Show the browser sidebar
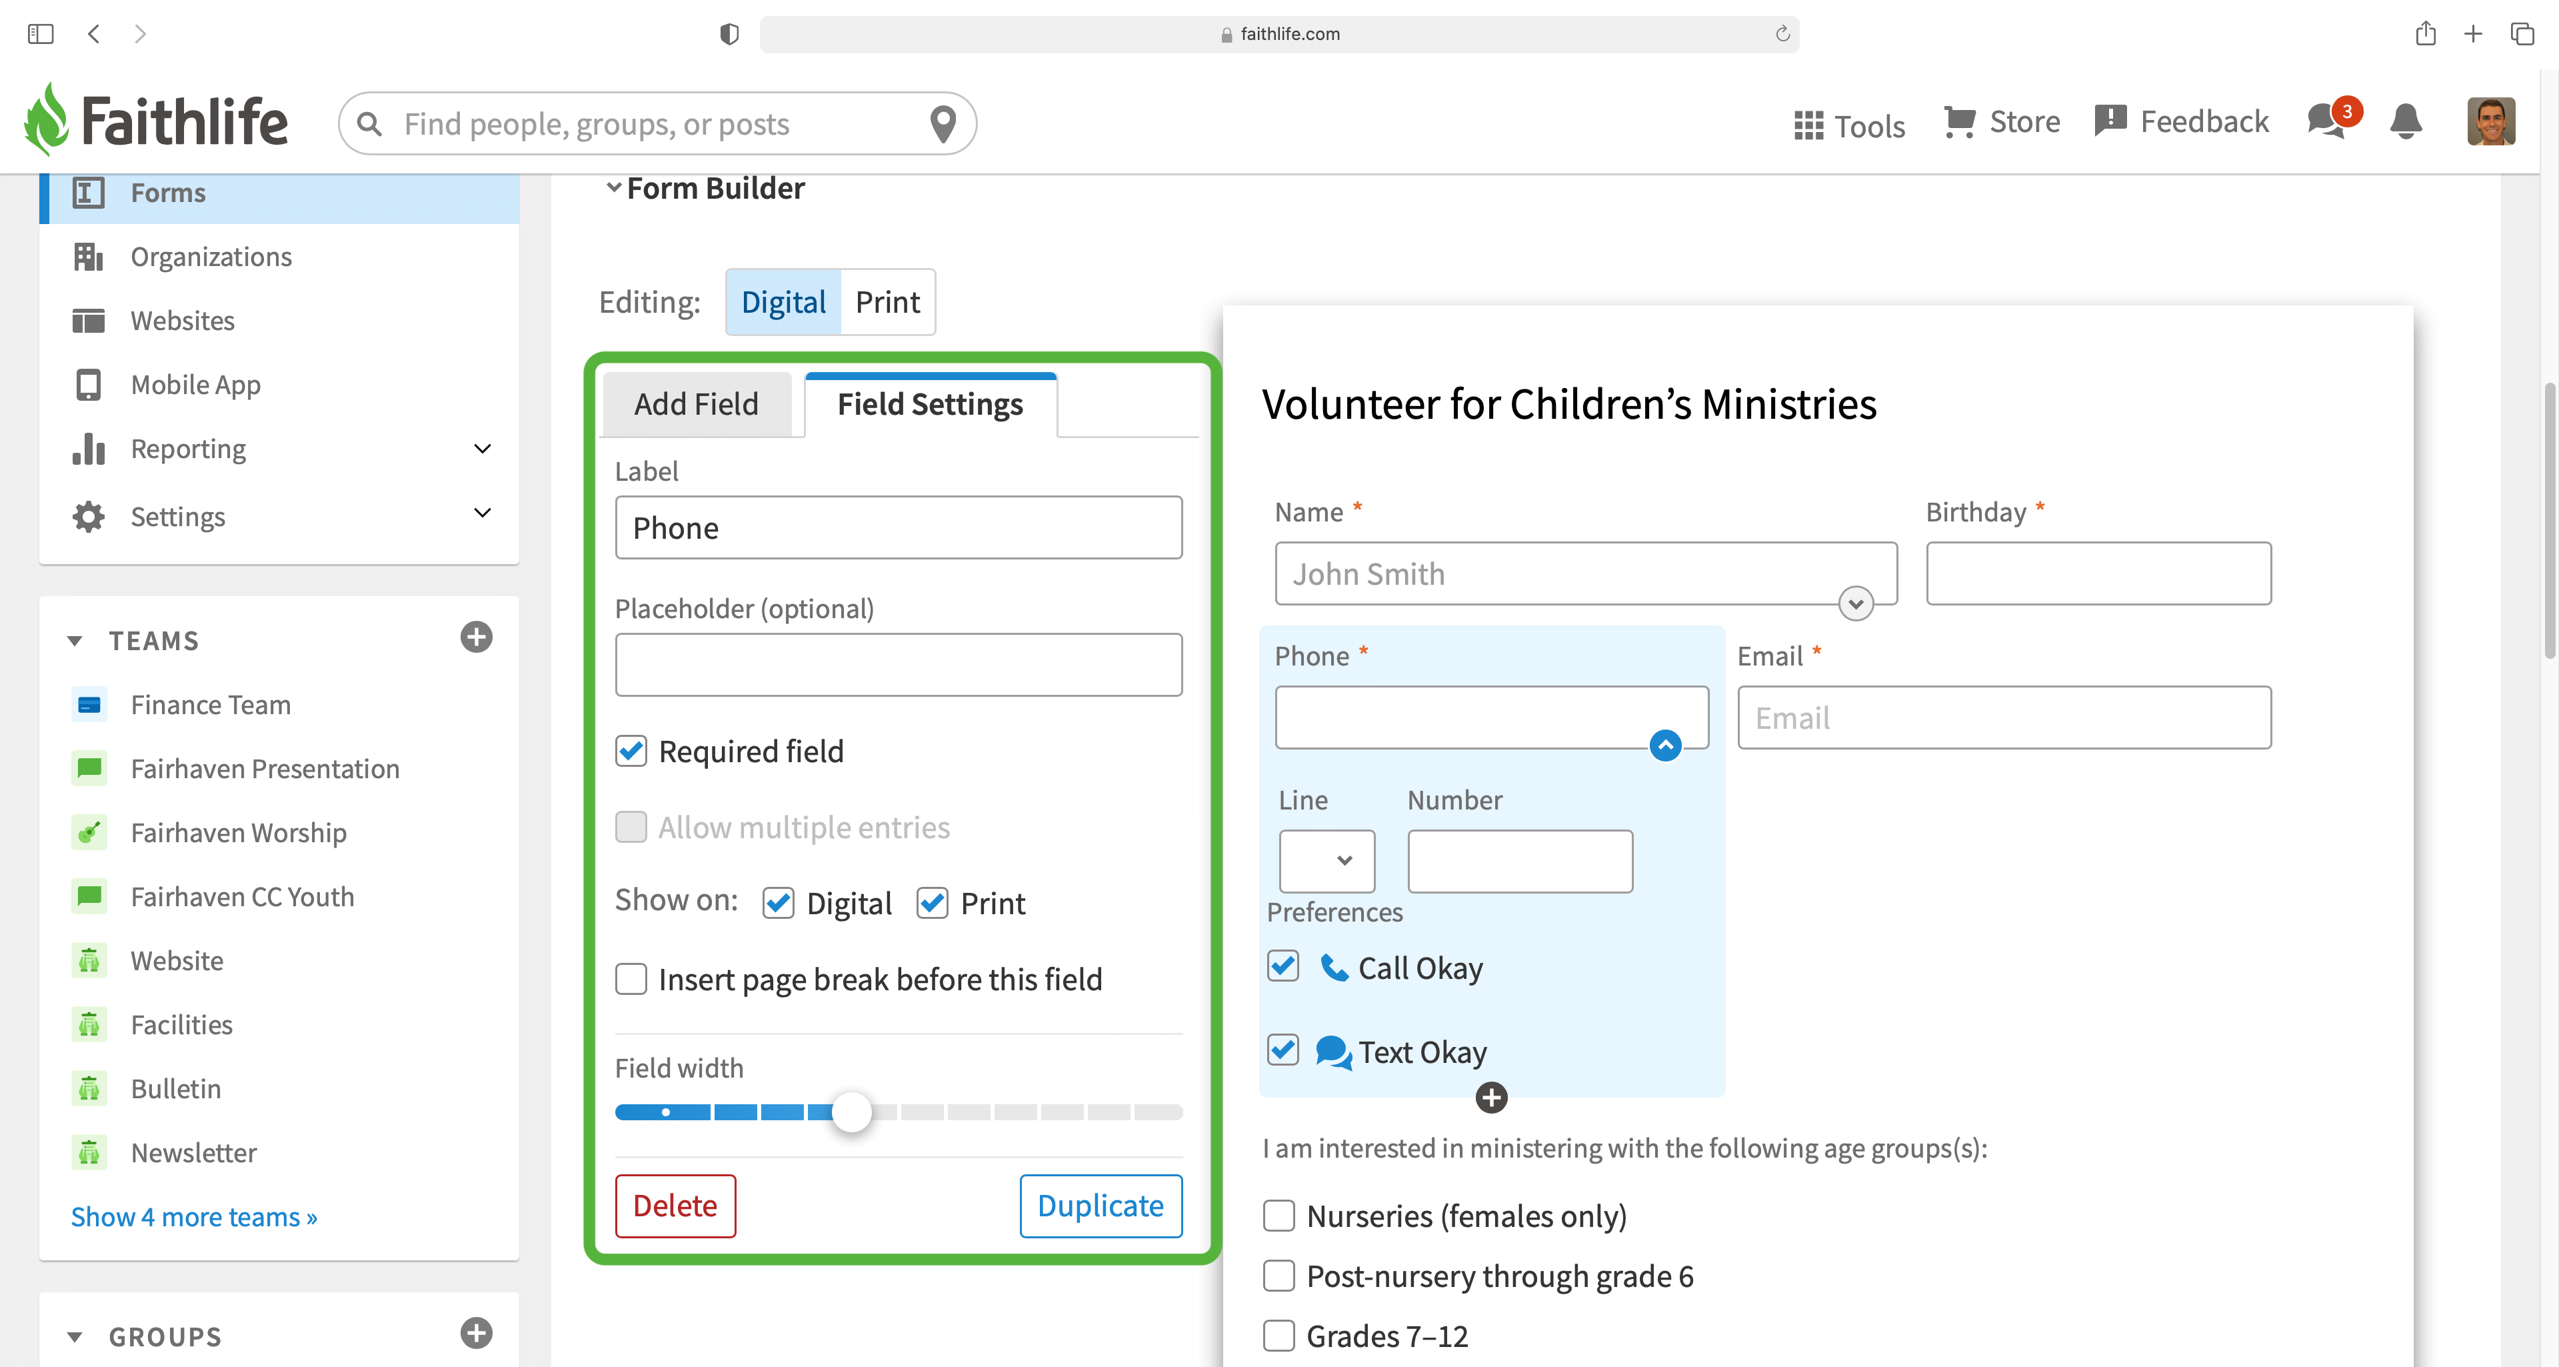 tap(41, 34)
